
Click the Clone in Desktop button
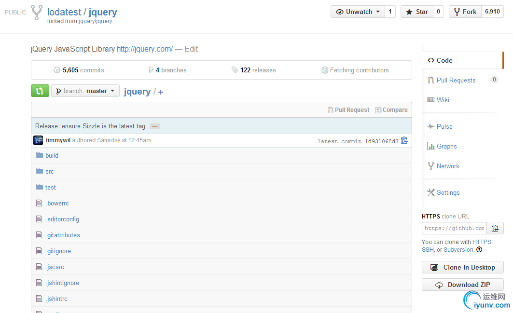(x=463, y=267)
